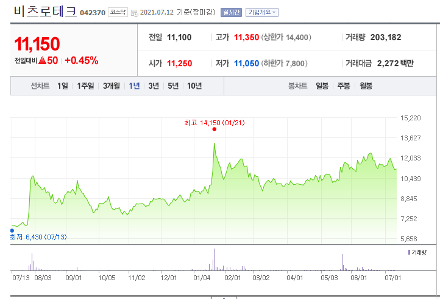Click the 하한가 7,800 text

pyautogui.click(x=284, y=64)
